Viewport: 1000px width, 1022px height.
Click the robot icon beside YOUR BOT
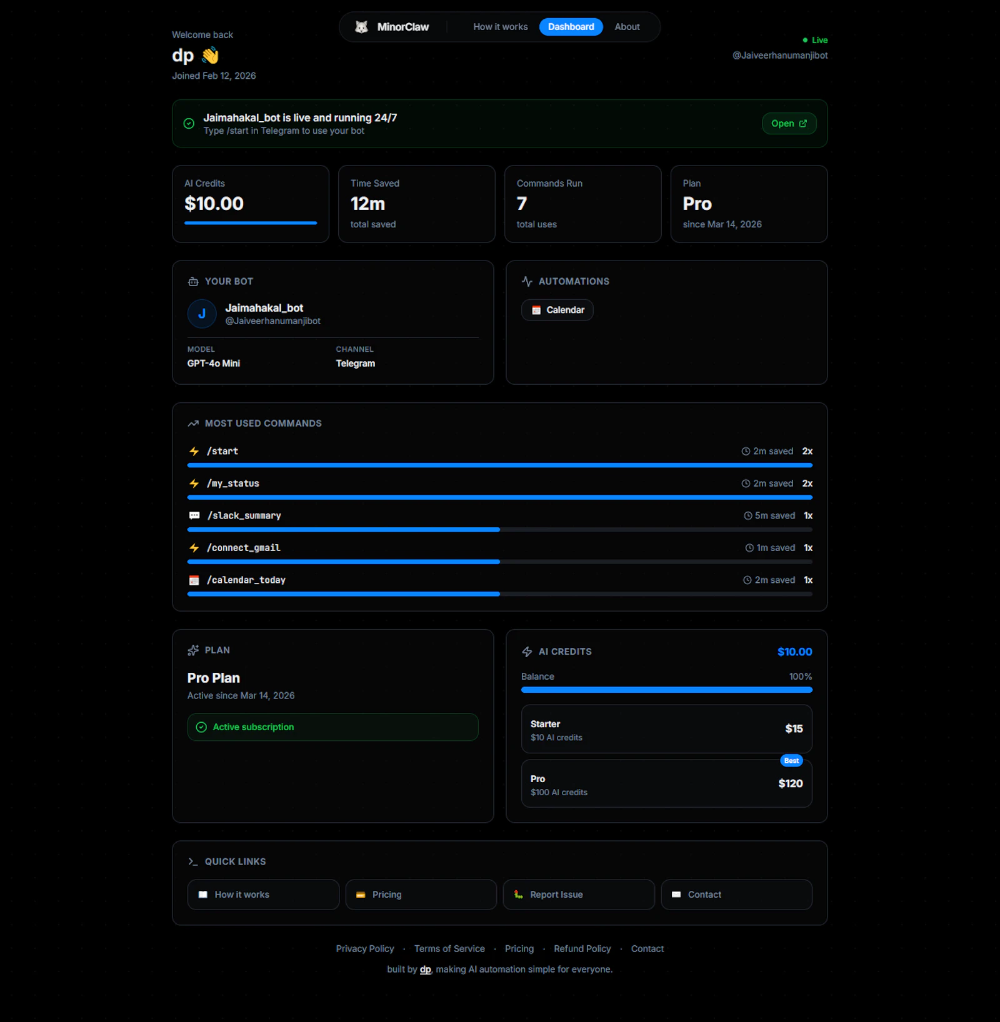coord(193,282)
